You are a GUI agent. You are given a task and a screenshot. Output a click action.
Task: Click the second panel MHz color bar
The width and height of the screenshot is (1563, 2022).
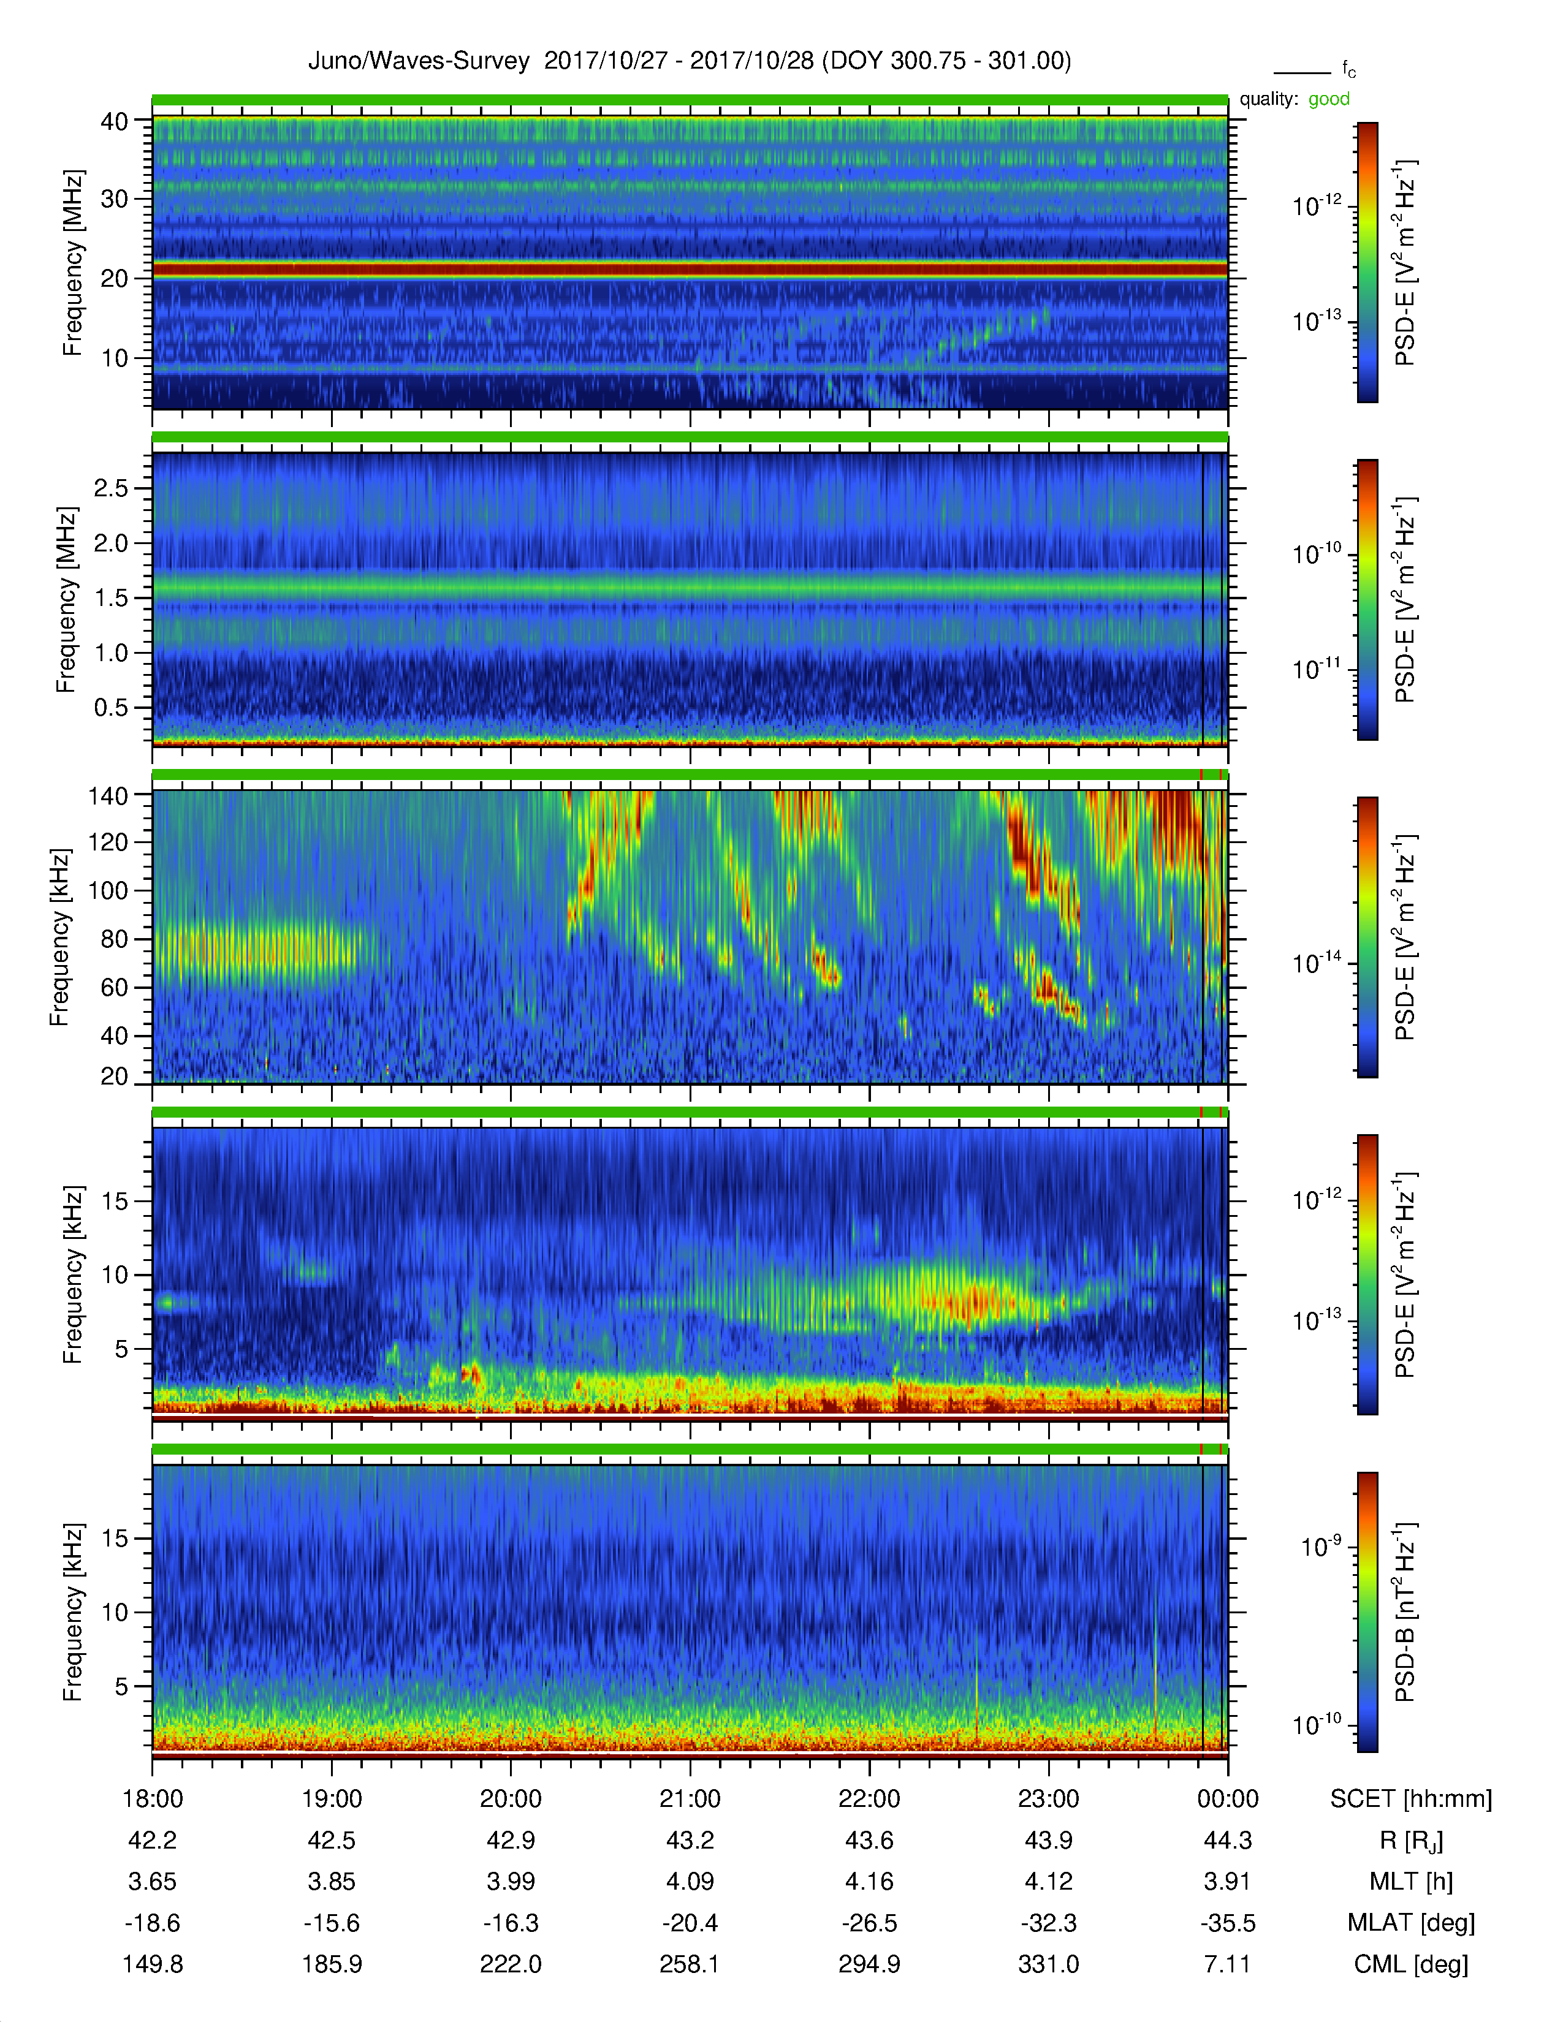click(x=1367, y=599)
